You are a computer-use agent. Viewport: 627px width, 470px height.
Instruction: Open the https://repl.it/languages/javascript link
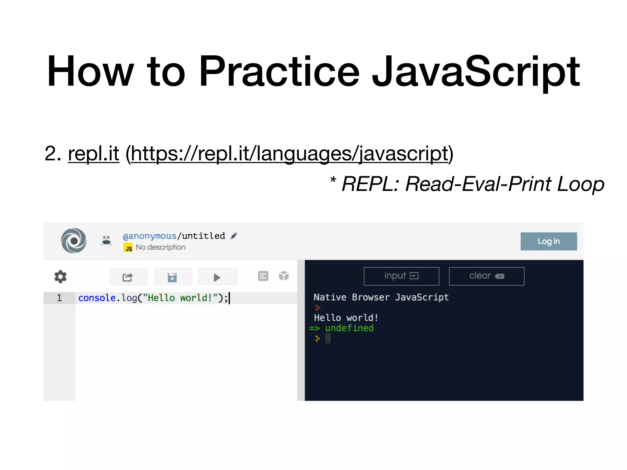click(x=289, y=154)
